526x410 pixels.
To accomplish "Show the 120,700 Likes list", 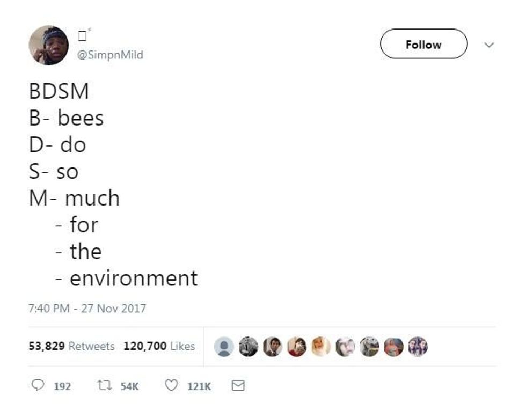I will click(x=159, y=346).
